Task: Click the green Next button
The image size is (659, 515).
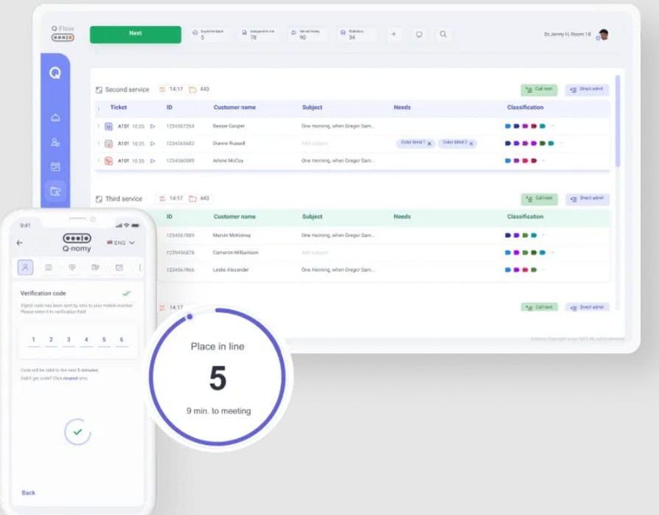Action: tap(135, 34)
